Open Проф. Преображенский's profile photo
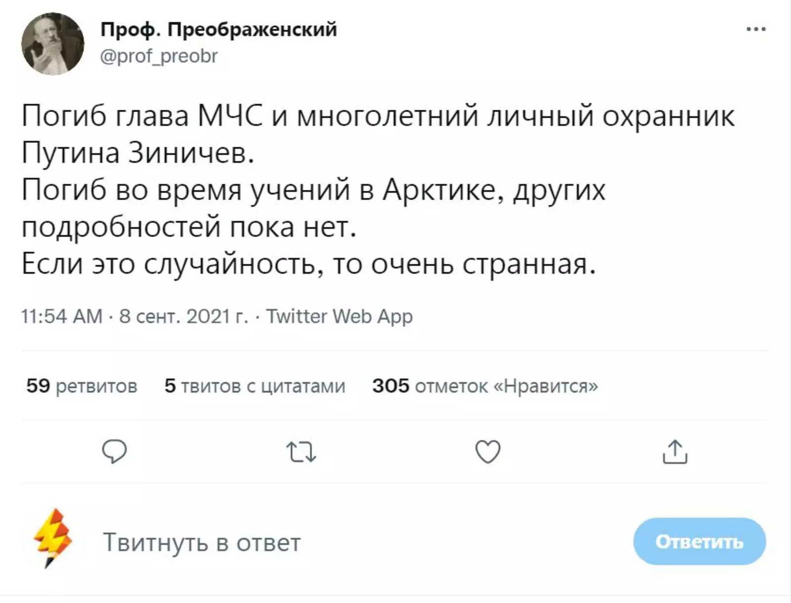791x603 pixels. 52,44
